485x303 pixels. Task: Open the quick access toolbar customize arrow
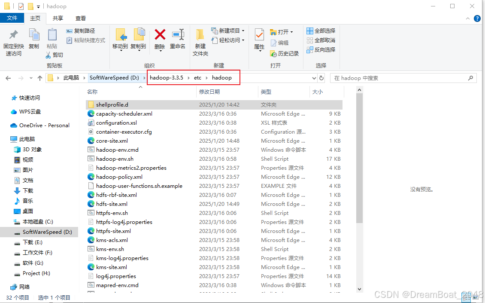click(39, 6)
